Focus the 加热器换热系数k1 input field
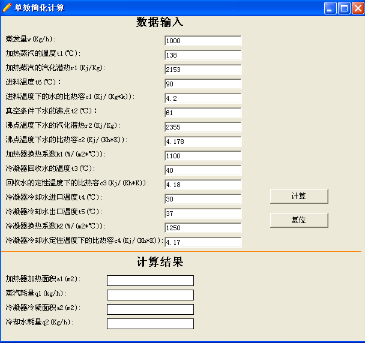365x343 pixels. tap(203, 156)
